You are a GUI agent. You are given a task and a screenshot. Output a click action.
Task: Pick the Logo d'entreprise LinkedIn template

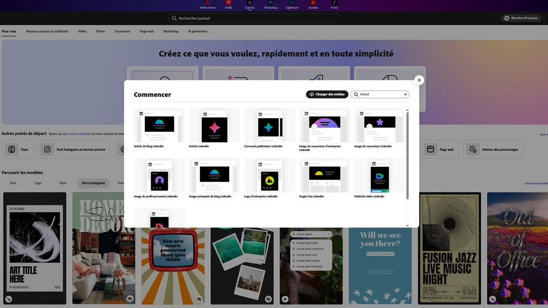(x=269, y=176)
